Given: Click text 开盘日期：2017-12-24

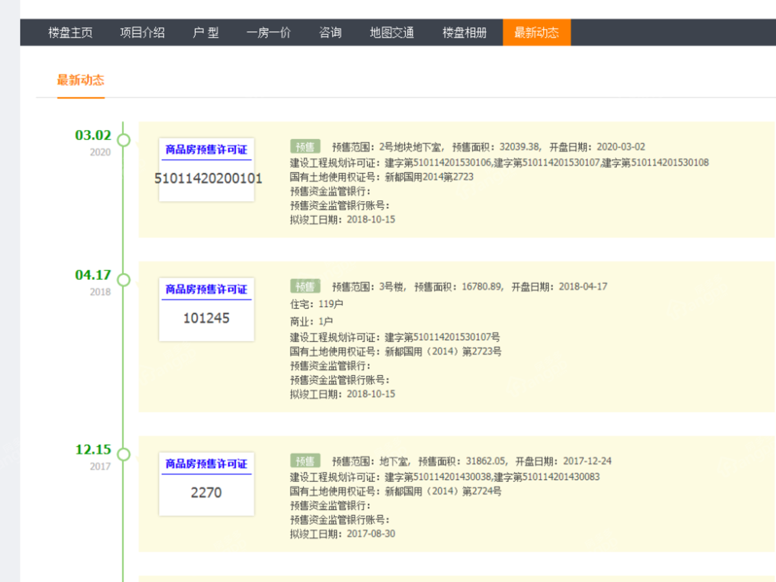Looking at the screenshot, I should [x=564, y=461].
